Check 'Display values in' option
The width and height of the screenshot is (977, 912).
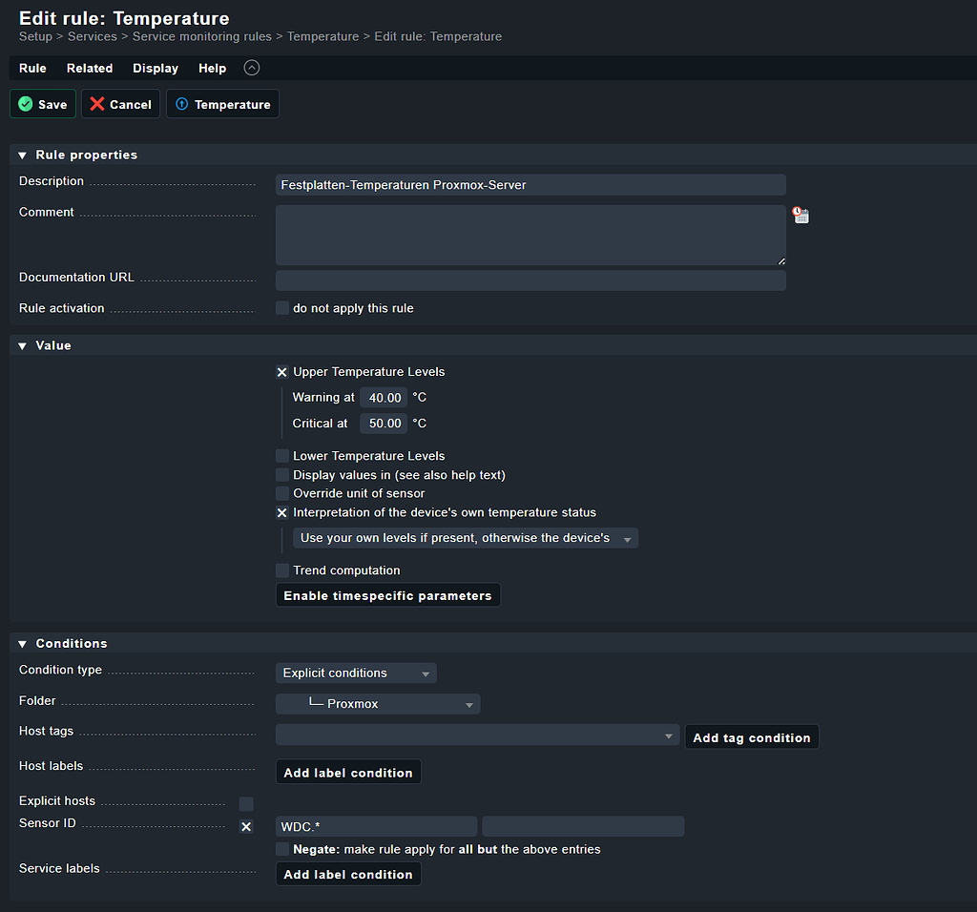(282, 475)
